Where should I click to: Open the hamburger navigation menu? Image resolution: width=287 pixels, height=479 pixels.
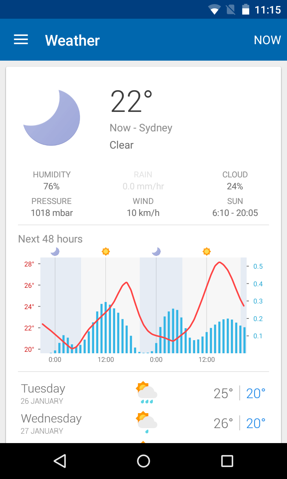(x=21, y=40)
